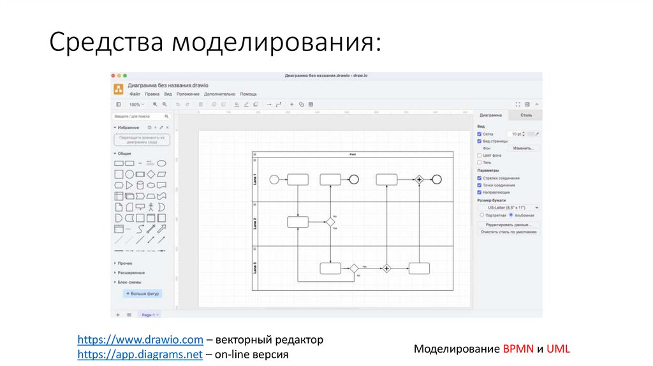Open the https://app.diagrams.net link
This screenshot has width=653, height=366.
140,355
